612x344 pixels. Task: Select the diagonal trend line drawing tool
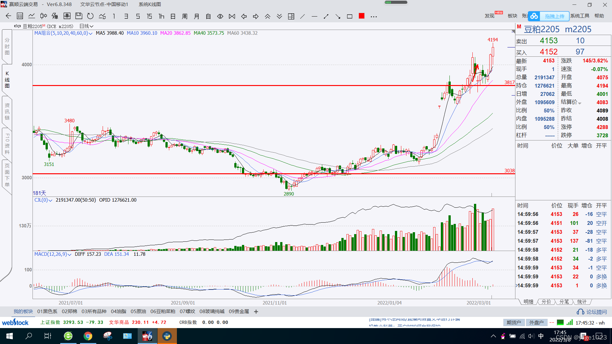303,16
